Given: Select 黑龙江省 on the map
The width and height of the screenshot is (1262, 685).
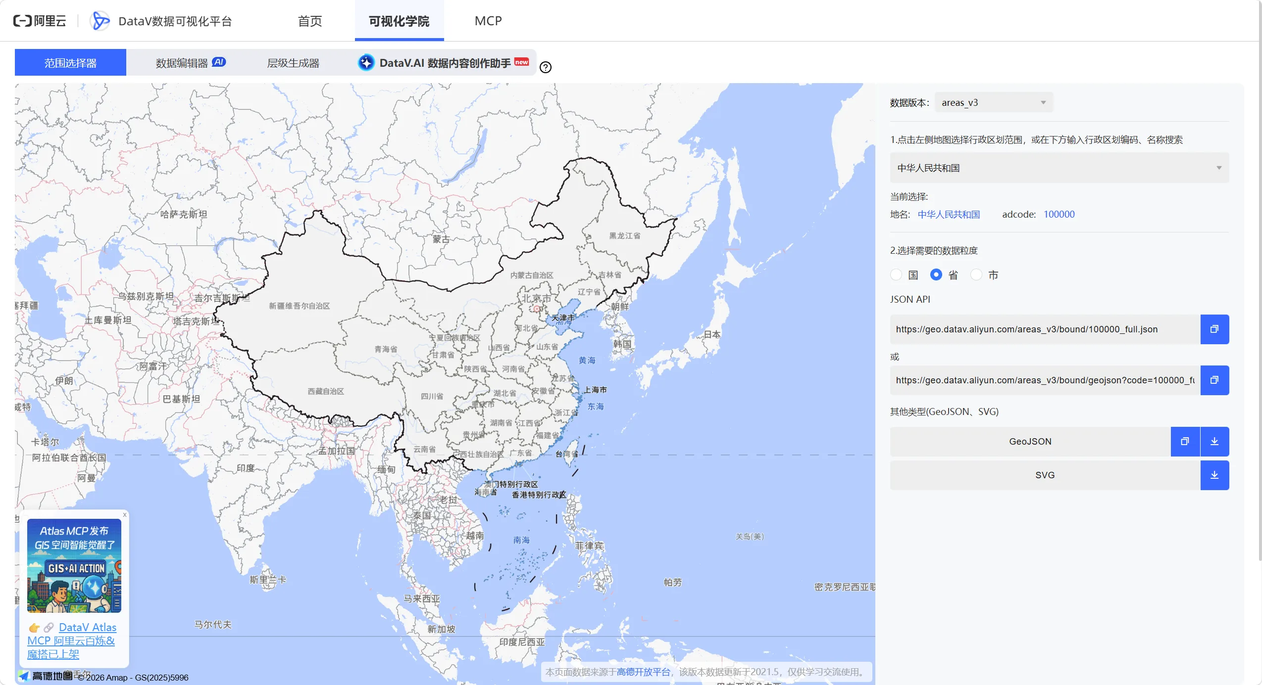Looking at the screenshot, I should (x=624, y=236).
